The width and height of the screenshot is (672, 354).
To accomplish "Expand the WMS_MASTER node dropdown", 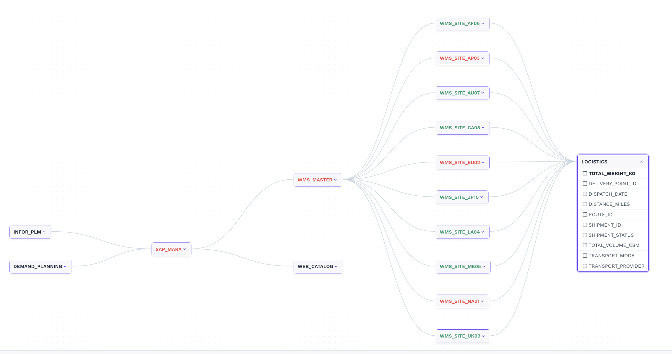I will pos(336,180).
